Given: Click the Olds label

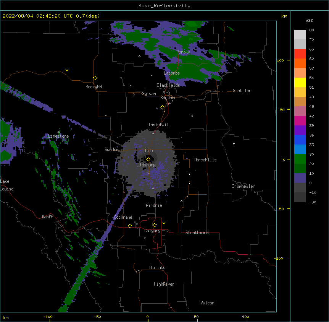Looking at the screenshot, I should pos(148,151).
